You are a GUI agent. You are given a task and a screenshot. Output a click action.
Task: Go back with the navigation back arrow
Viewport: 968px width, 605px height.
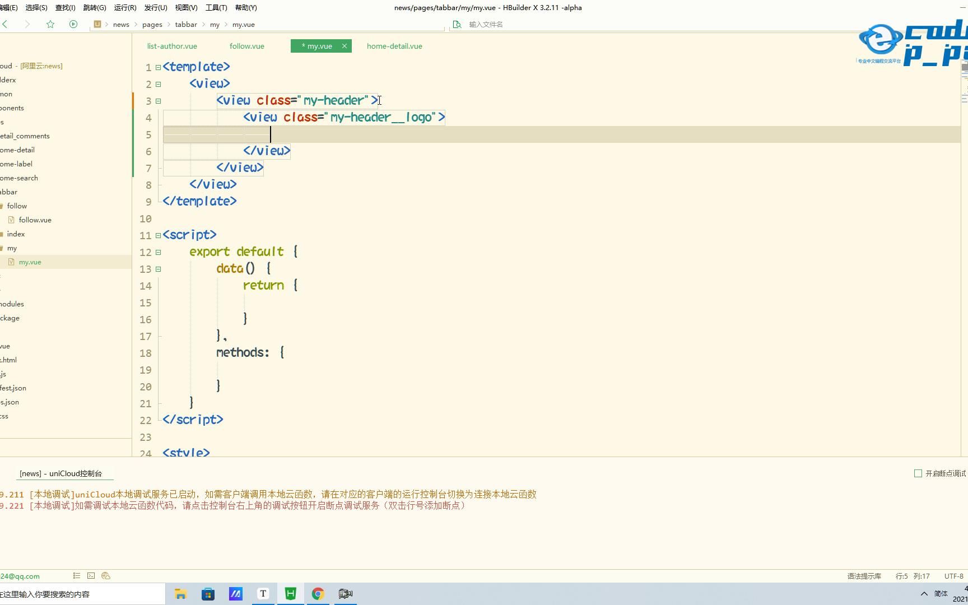(x=5, y=24)
